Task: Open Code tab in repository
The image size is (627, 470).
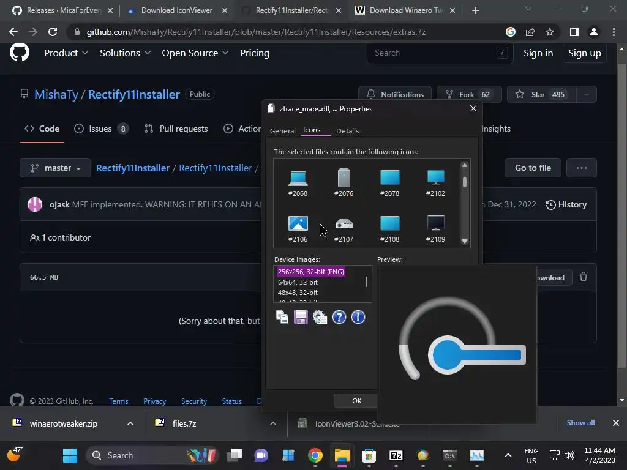Action: tap(42, 129)
